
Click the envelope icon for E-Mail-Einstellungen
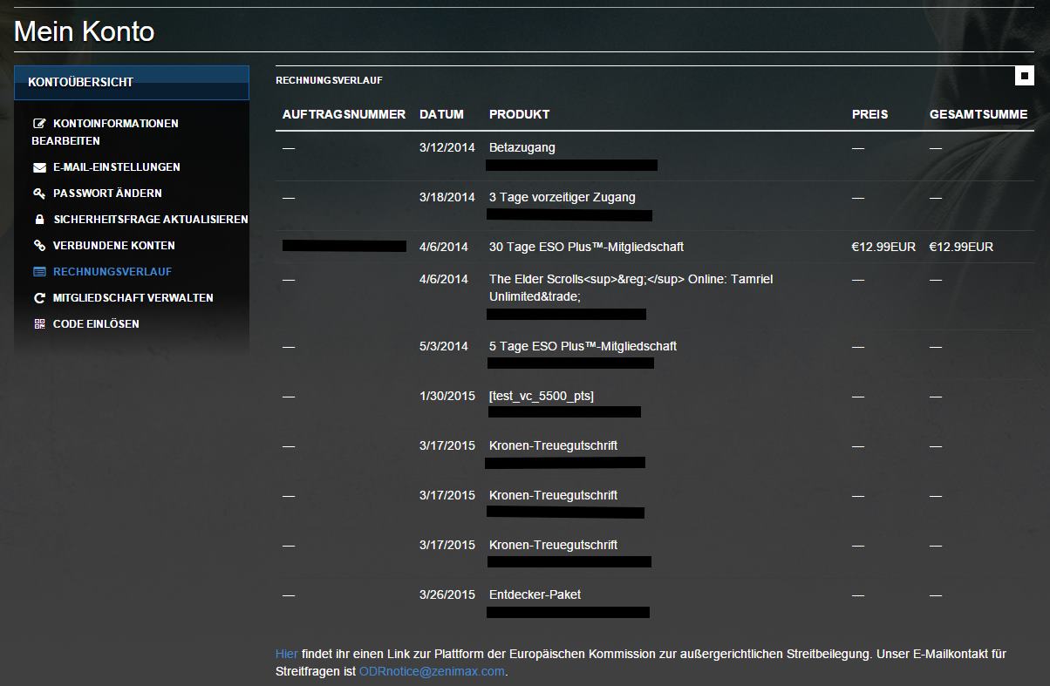tap(39, 167)
